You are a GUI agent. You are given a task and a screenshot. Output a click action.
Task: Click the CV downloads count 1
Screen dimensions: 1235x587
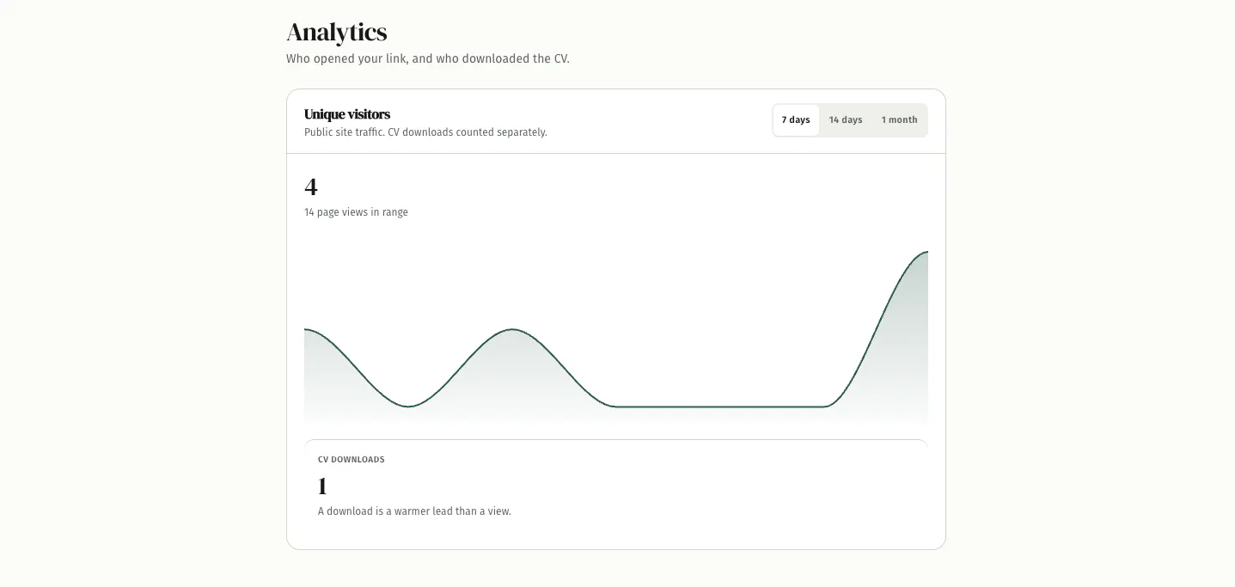point(322,486)
